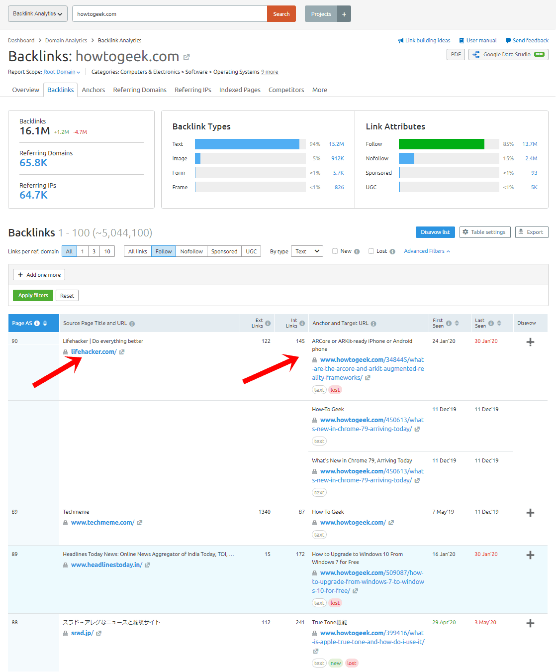556x672 pixels.
Task: Click info icon beside Anchor and Target URL
Action: click(x=373, y=324)
